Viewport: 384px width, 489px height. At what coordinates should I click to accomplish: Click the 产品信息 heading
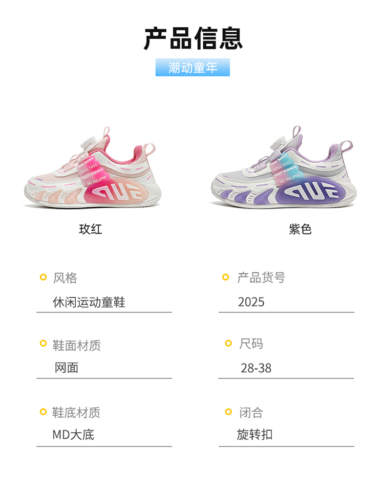pyautogui.click(x=193, y=39)
